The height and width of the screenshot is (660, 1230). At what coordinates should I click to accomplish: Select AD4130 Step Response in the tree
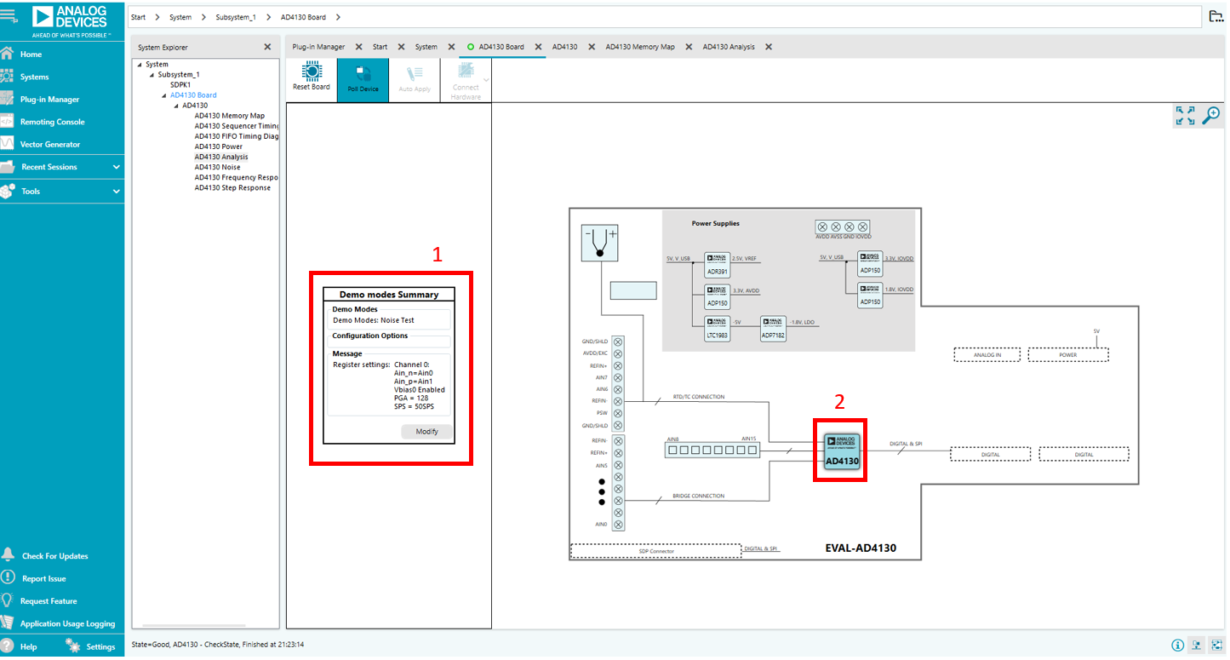click(232, 187)
